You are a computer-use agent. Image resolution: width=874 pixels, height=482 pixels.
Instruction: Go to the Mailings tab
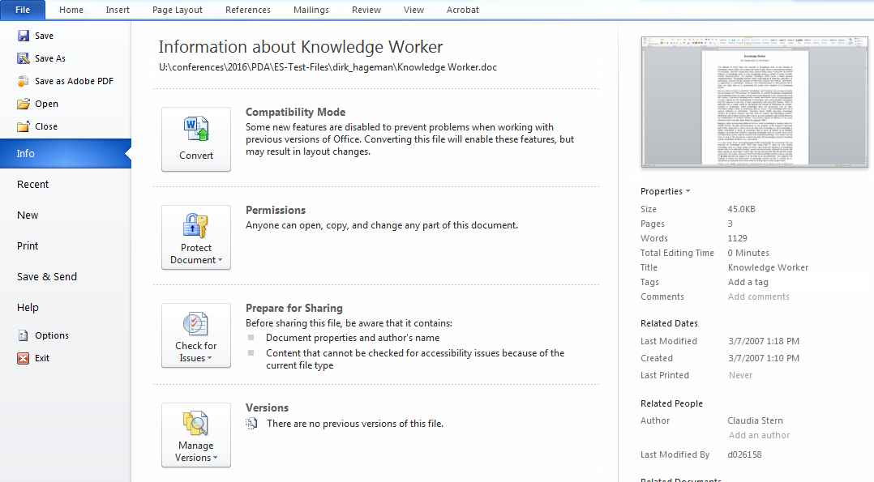pyautogui.click(x=311, y=10)
